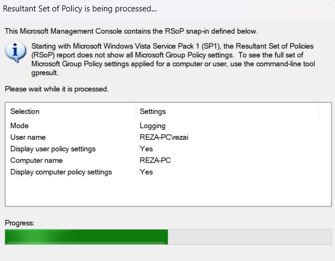The height and width of the screenshot is (261, 335).
Task: Click the unfilled gray part of progress bar
Action: (x=249, y=237)
